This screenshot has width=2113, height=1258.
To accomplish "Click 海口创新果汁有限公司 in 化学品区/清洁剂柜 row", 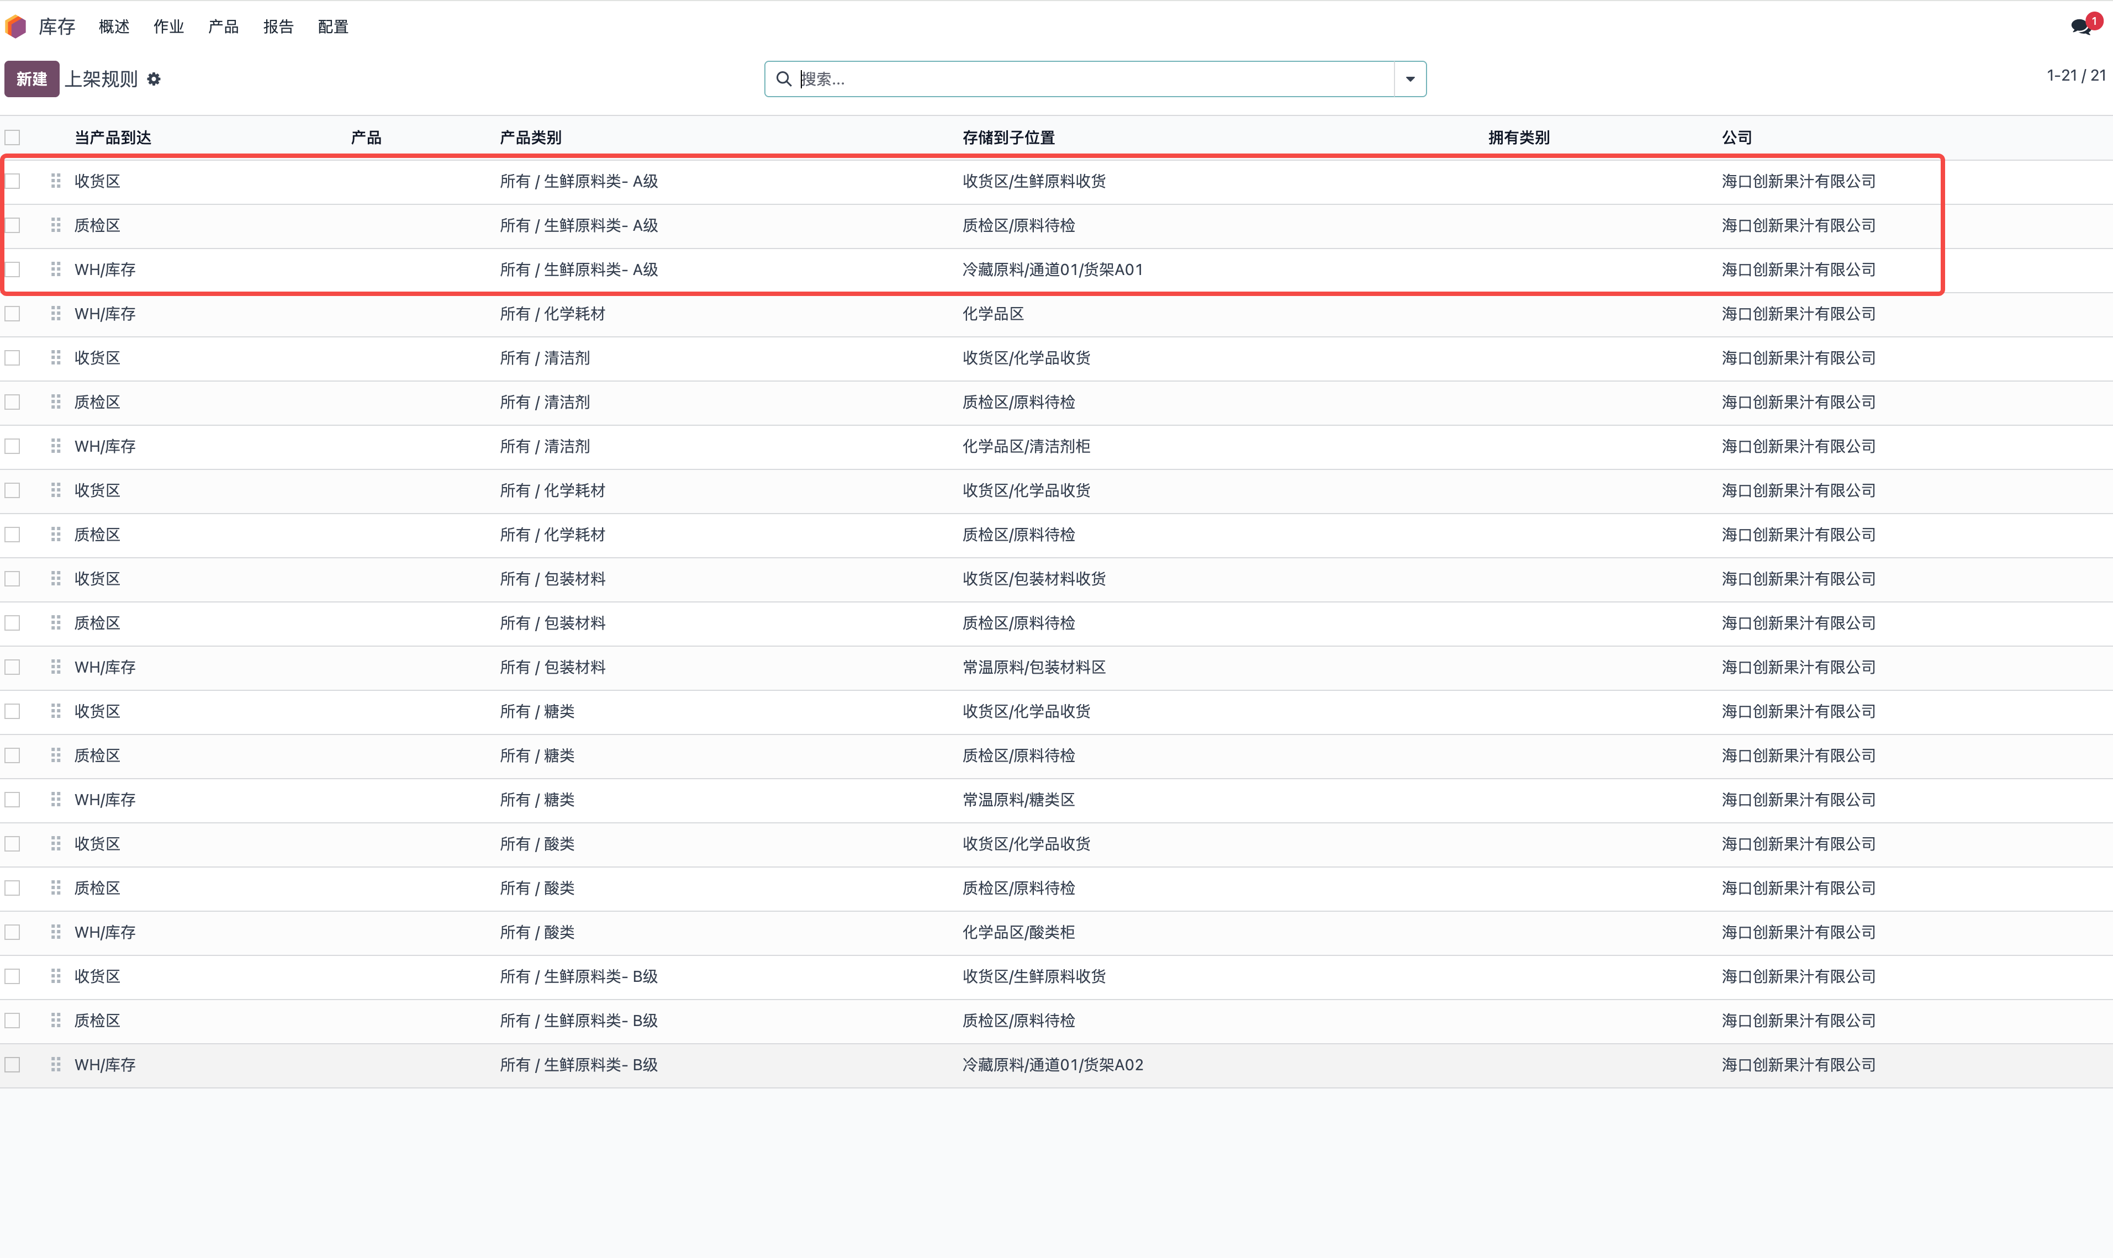I will click(x=1799, y=446).
